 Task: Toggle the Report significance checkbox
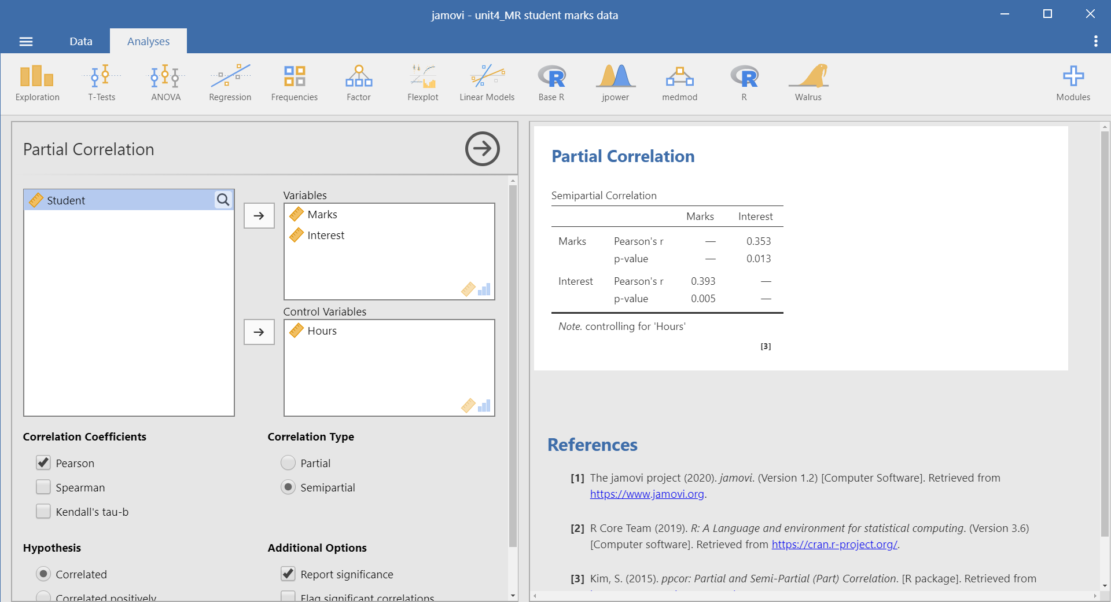coord(288,574)
